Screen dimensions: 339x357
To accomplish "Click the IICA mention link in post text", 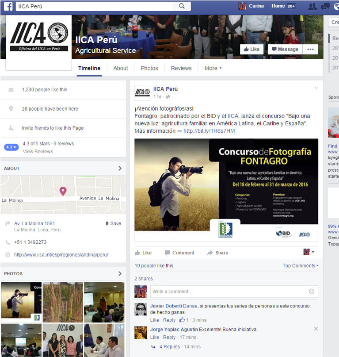I will click(233, 116).
